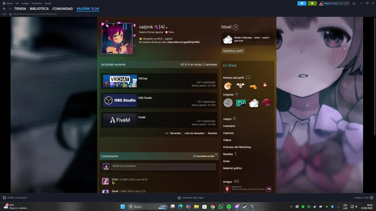
Task: Open the Amigos 48 friends list
Action: (231, 181)
